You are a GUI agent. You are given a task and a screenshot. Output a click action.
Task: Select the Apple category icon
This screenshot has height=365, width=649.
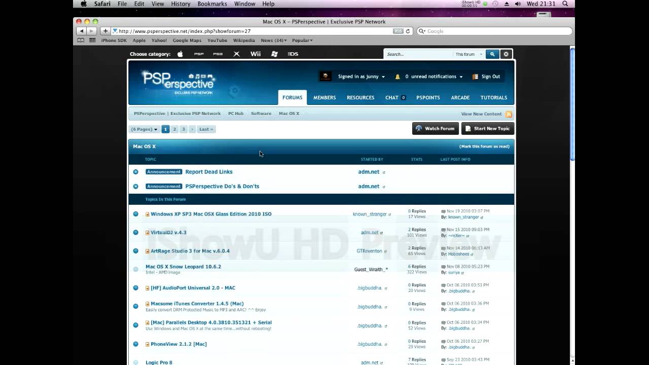[180, 54]
